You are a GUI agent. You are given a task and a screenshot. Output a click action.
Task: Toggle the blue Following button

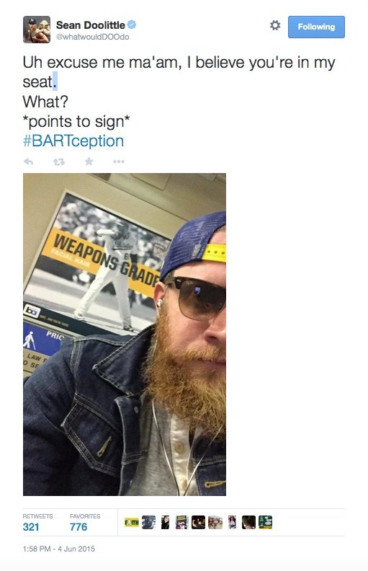[x=316, y=27]
